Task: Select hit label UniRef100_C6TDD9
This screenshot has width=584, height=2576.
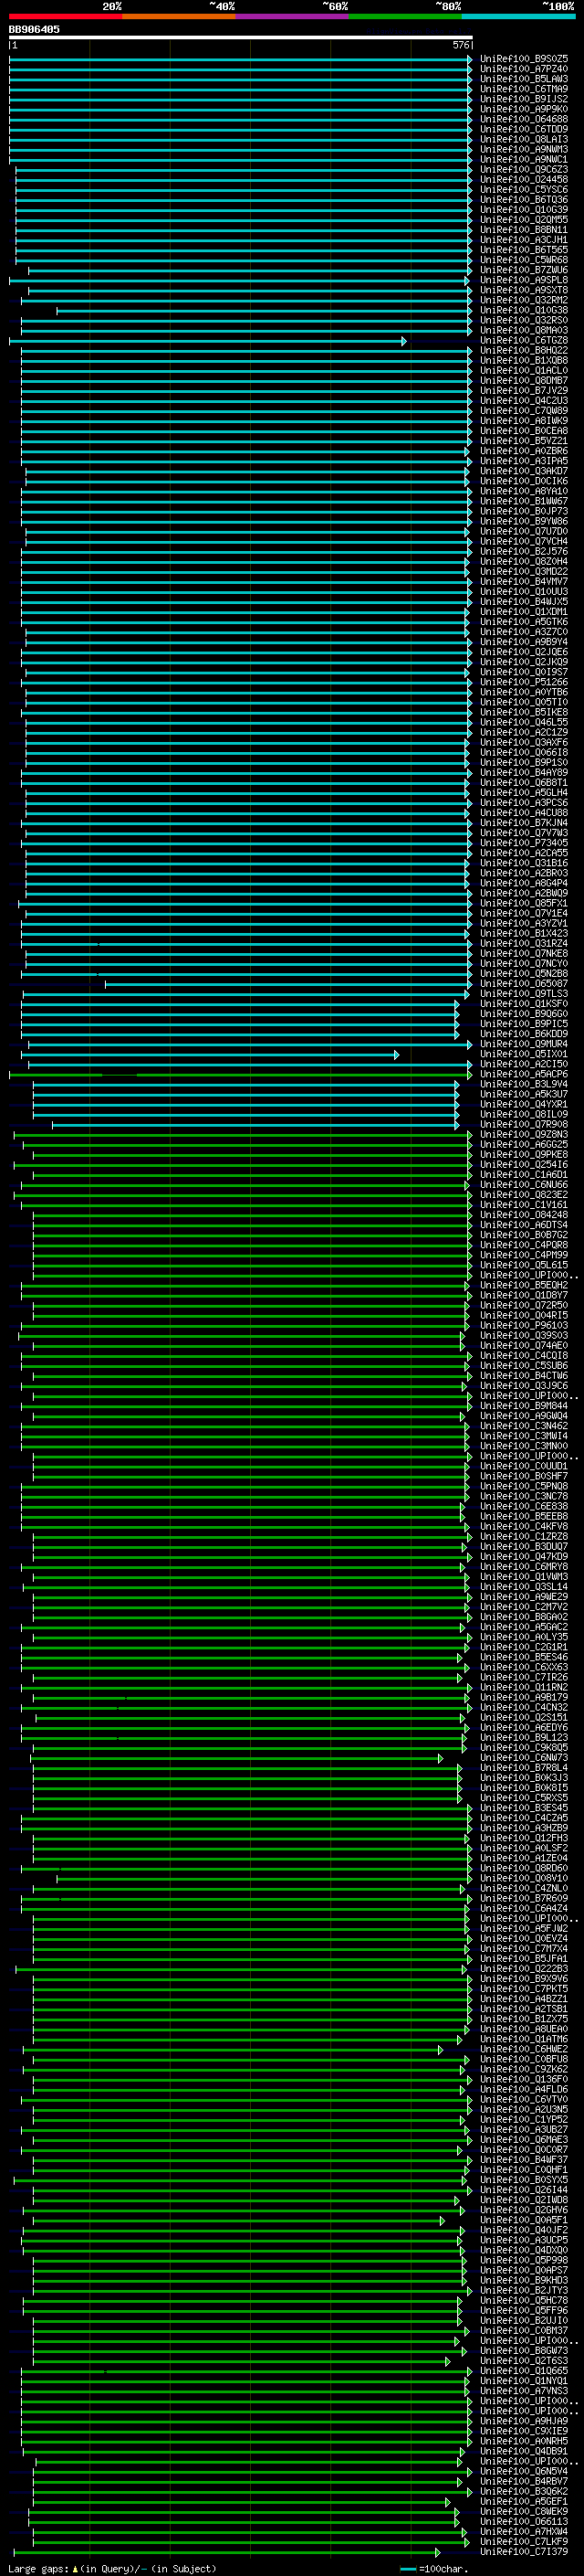Action: tap(524, 129)
